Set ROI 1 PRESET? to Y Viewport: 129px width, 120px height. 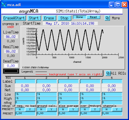pyautogui.click(x=30, y=109)
